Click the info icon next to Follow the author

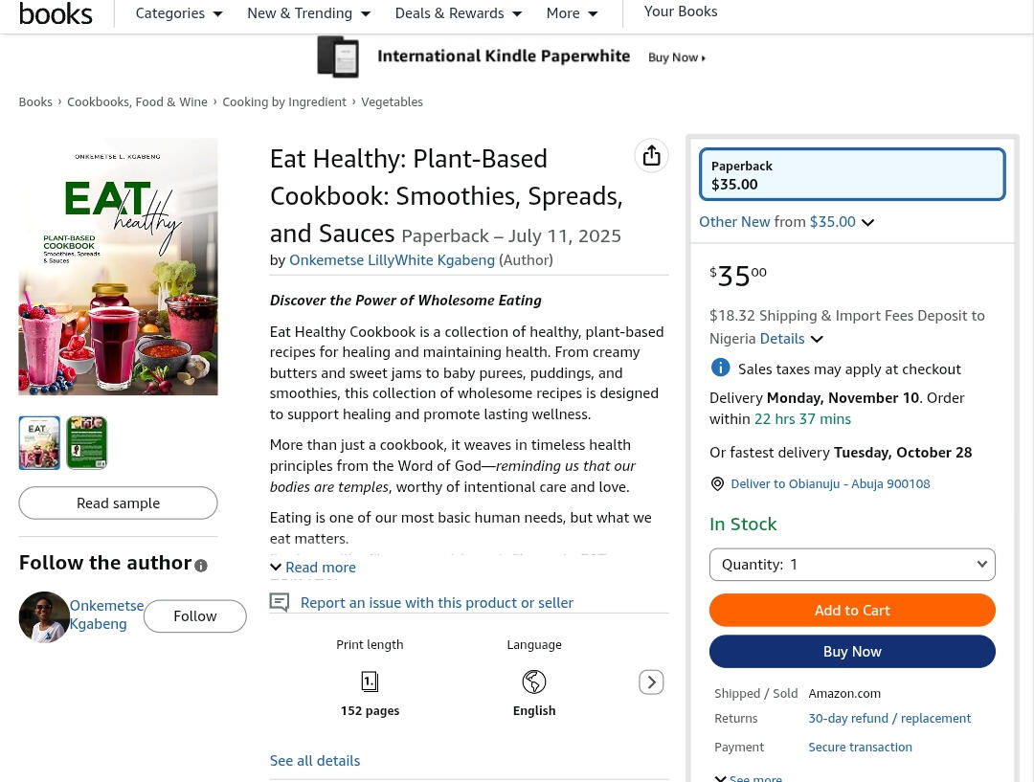tap(201, 566)
